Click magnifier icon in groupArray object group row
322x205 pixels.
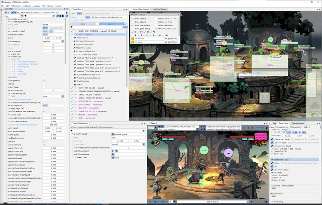pos(113,134)
